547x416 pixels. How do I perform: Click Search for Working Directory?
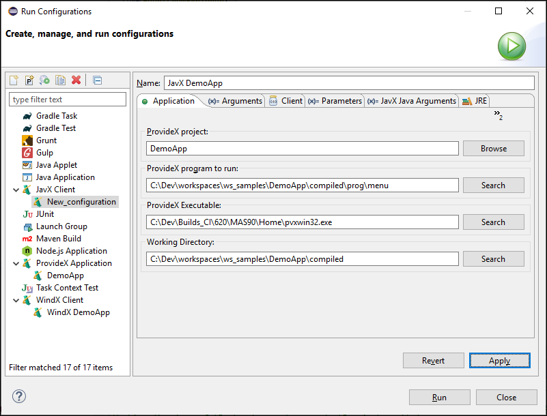click(x=493, y=259)
